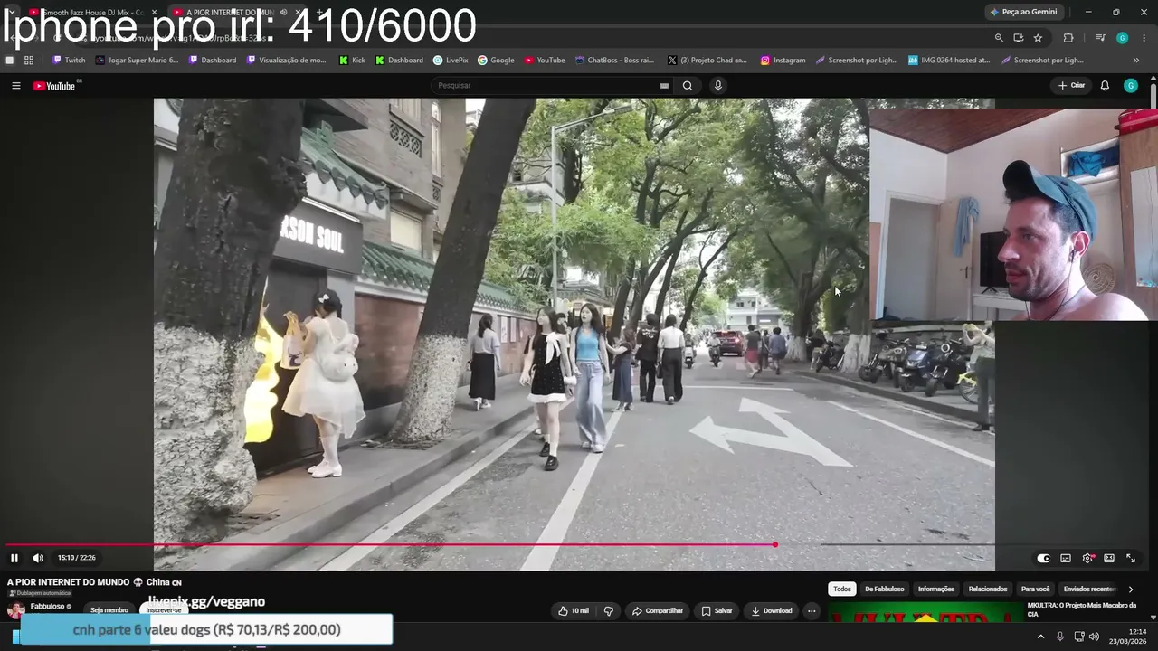Open the Chrome extensions puzzle icon
The width and height of the screenshot is (1158, 651).
1068,38
